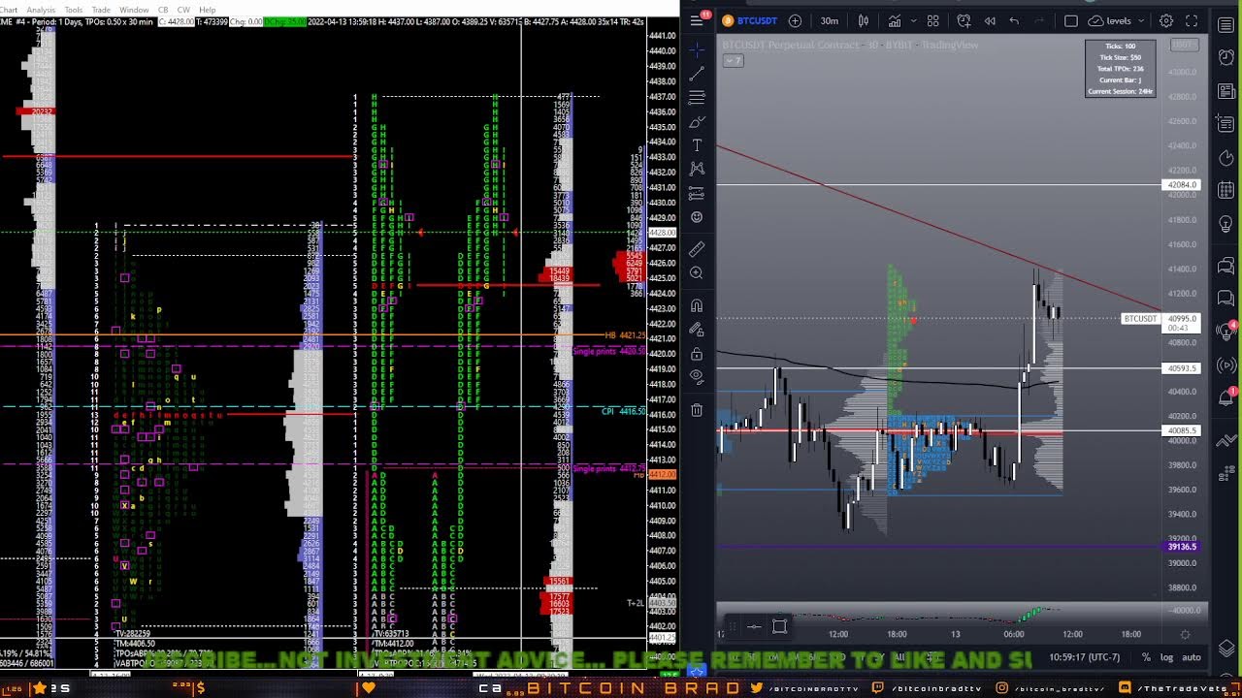Screen dimensions: 1242x698
Task: Open the TradingView hamburger menu
Action: (697, 20)
